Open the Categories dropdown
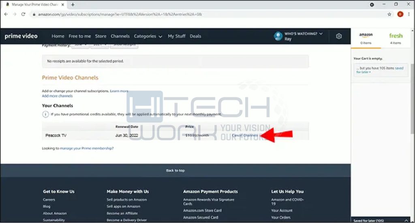Viewport: 415px width, 223px height. coord(148,36)
